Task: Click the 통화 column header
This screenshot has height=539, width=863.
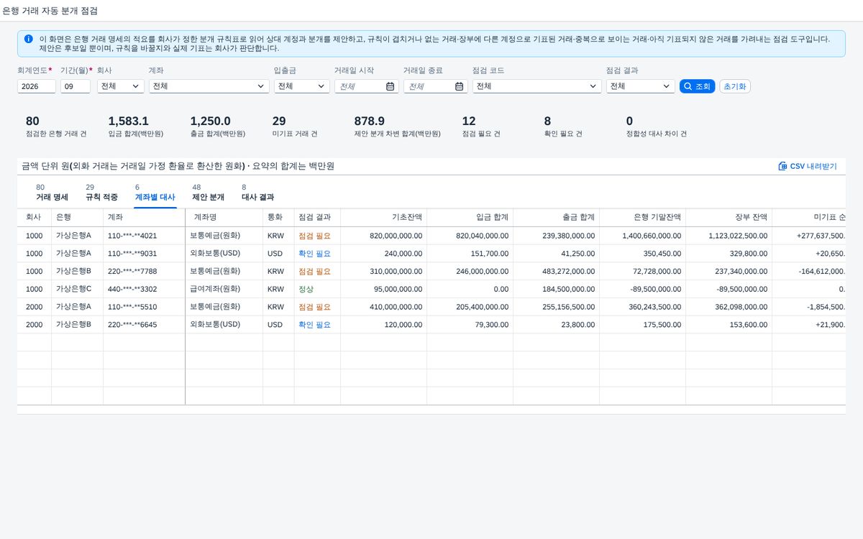Action: (278, 217)
